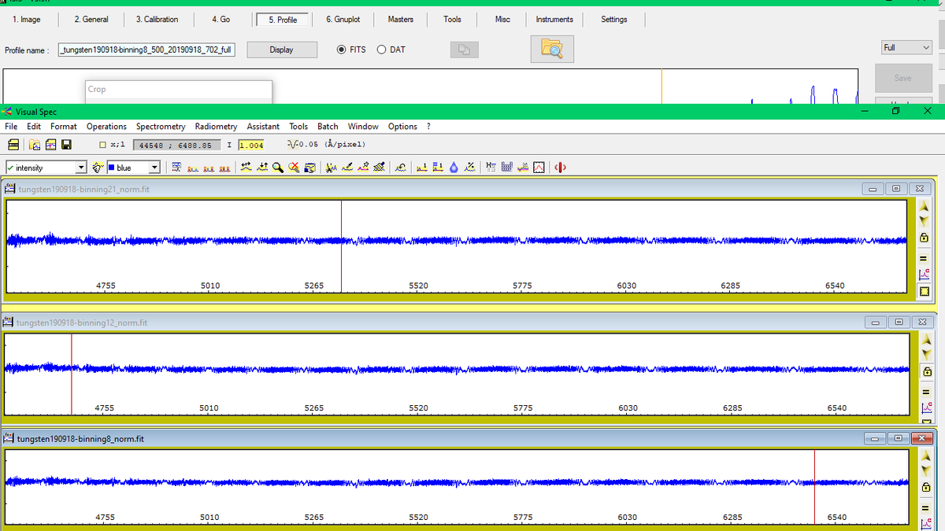The image size is (945, 531).
Task: Click the erase zoom icon
Action: point(293,167)
